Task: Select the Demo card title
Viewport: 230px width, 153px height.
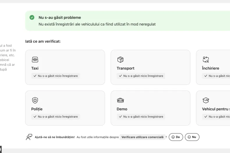Action: 122,109
